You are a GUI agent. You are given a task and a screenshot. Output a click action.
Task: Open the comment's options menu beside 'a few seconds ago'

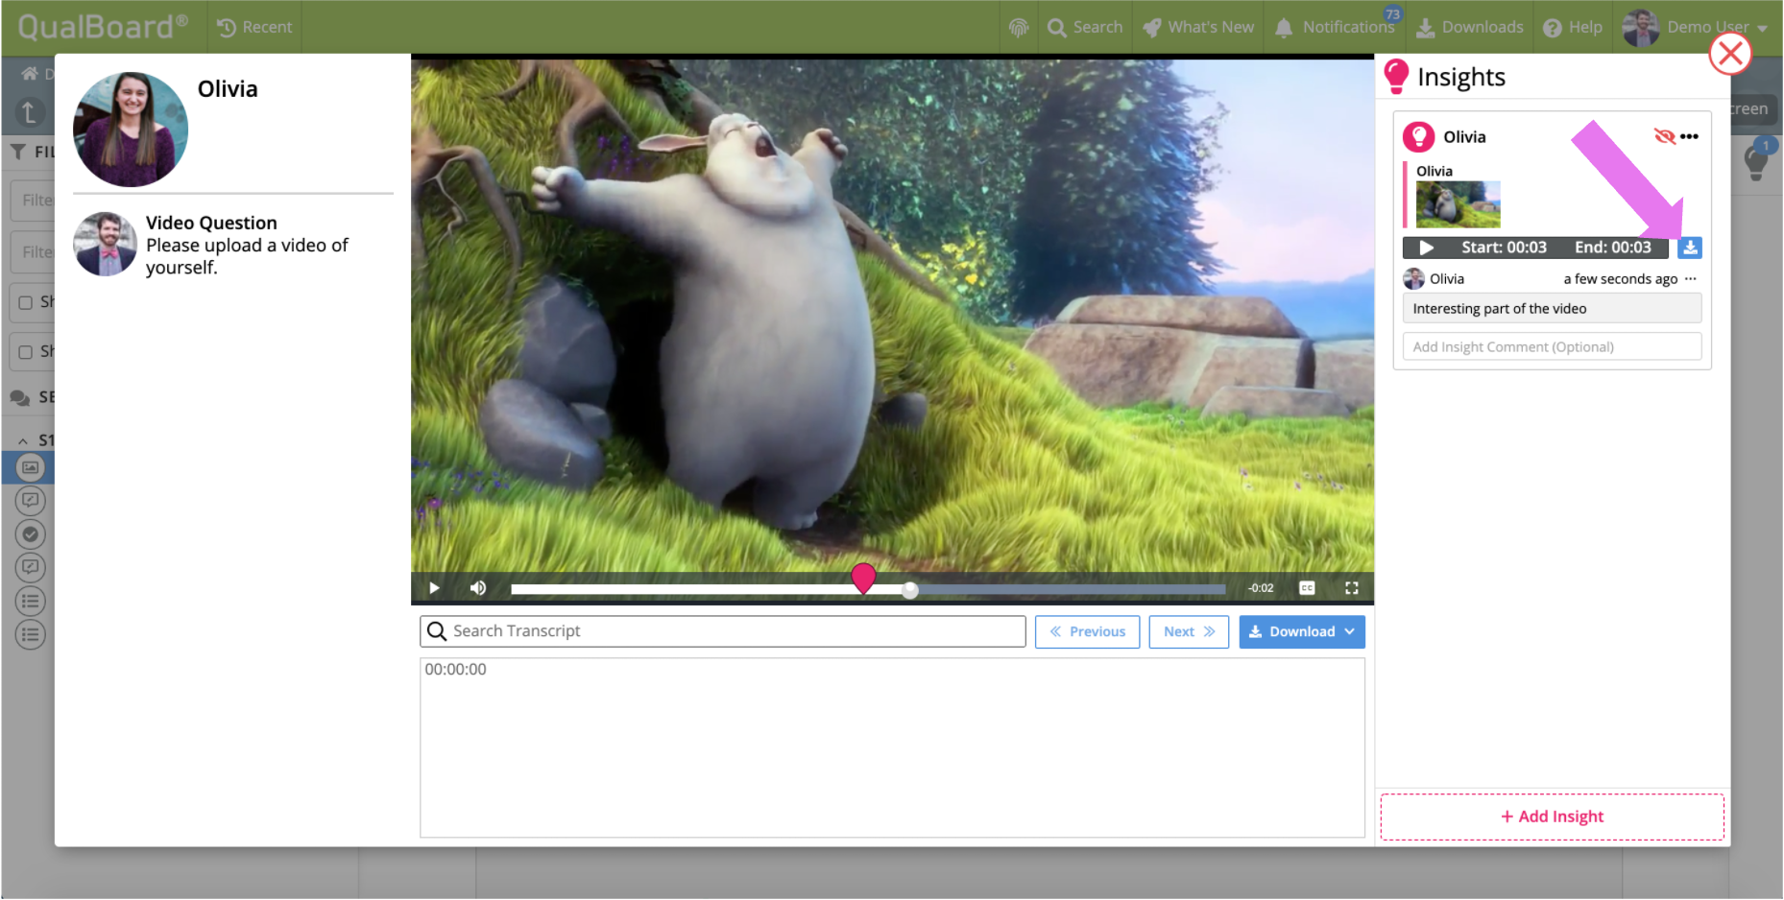click(x=1691, y=279)
